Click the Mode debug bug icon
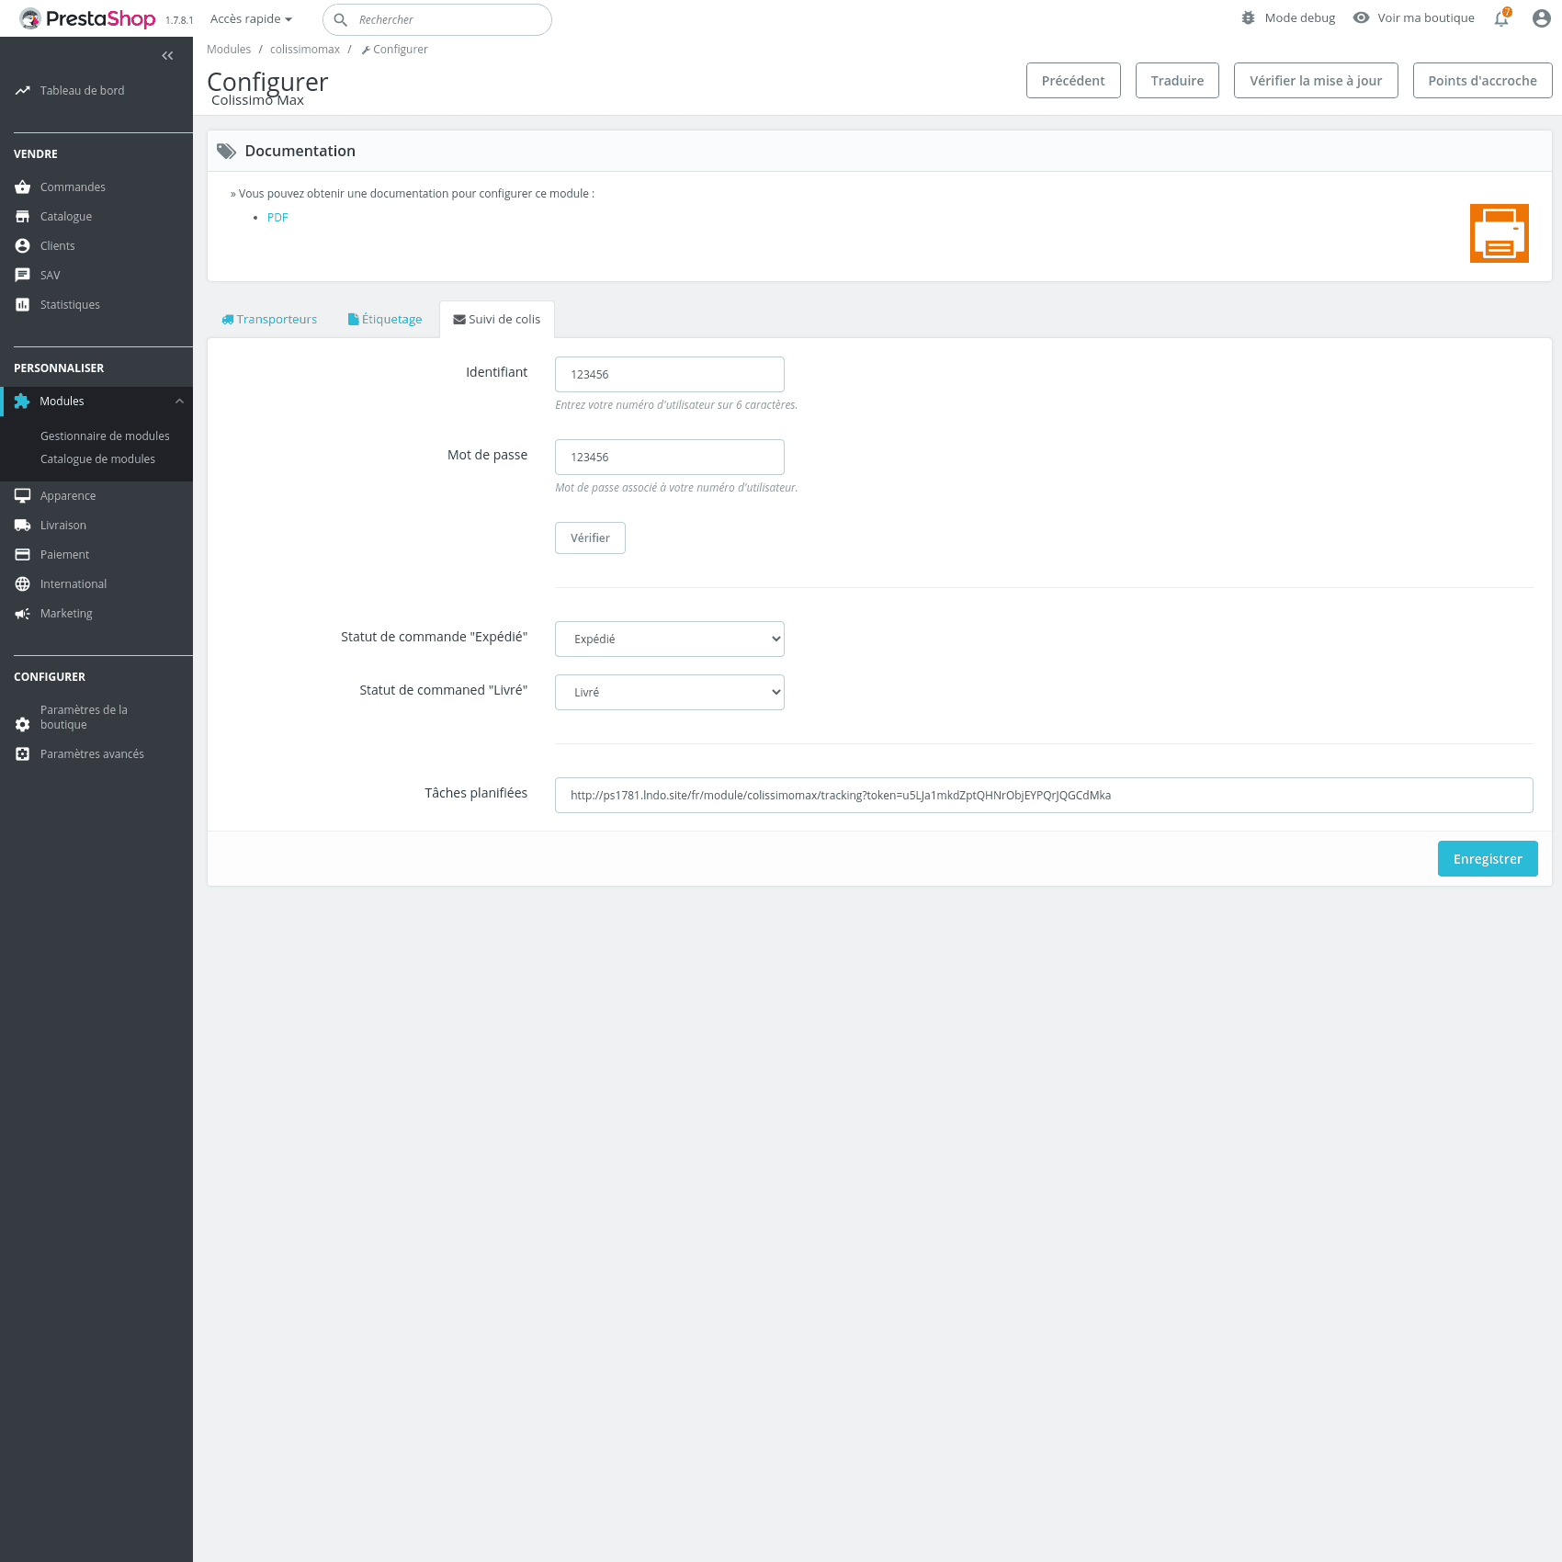The width and height of the screenshot is (1562, 1562). (x=1248, y=17)
